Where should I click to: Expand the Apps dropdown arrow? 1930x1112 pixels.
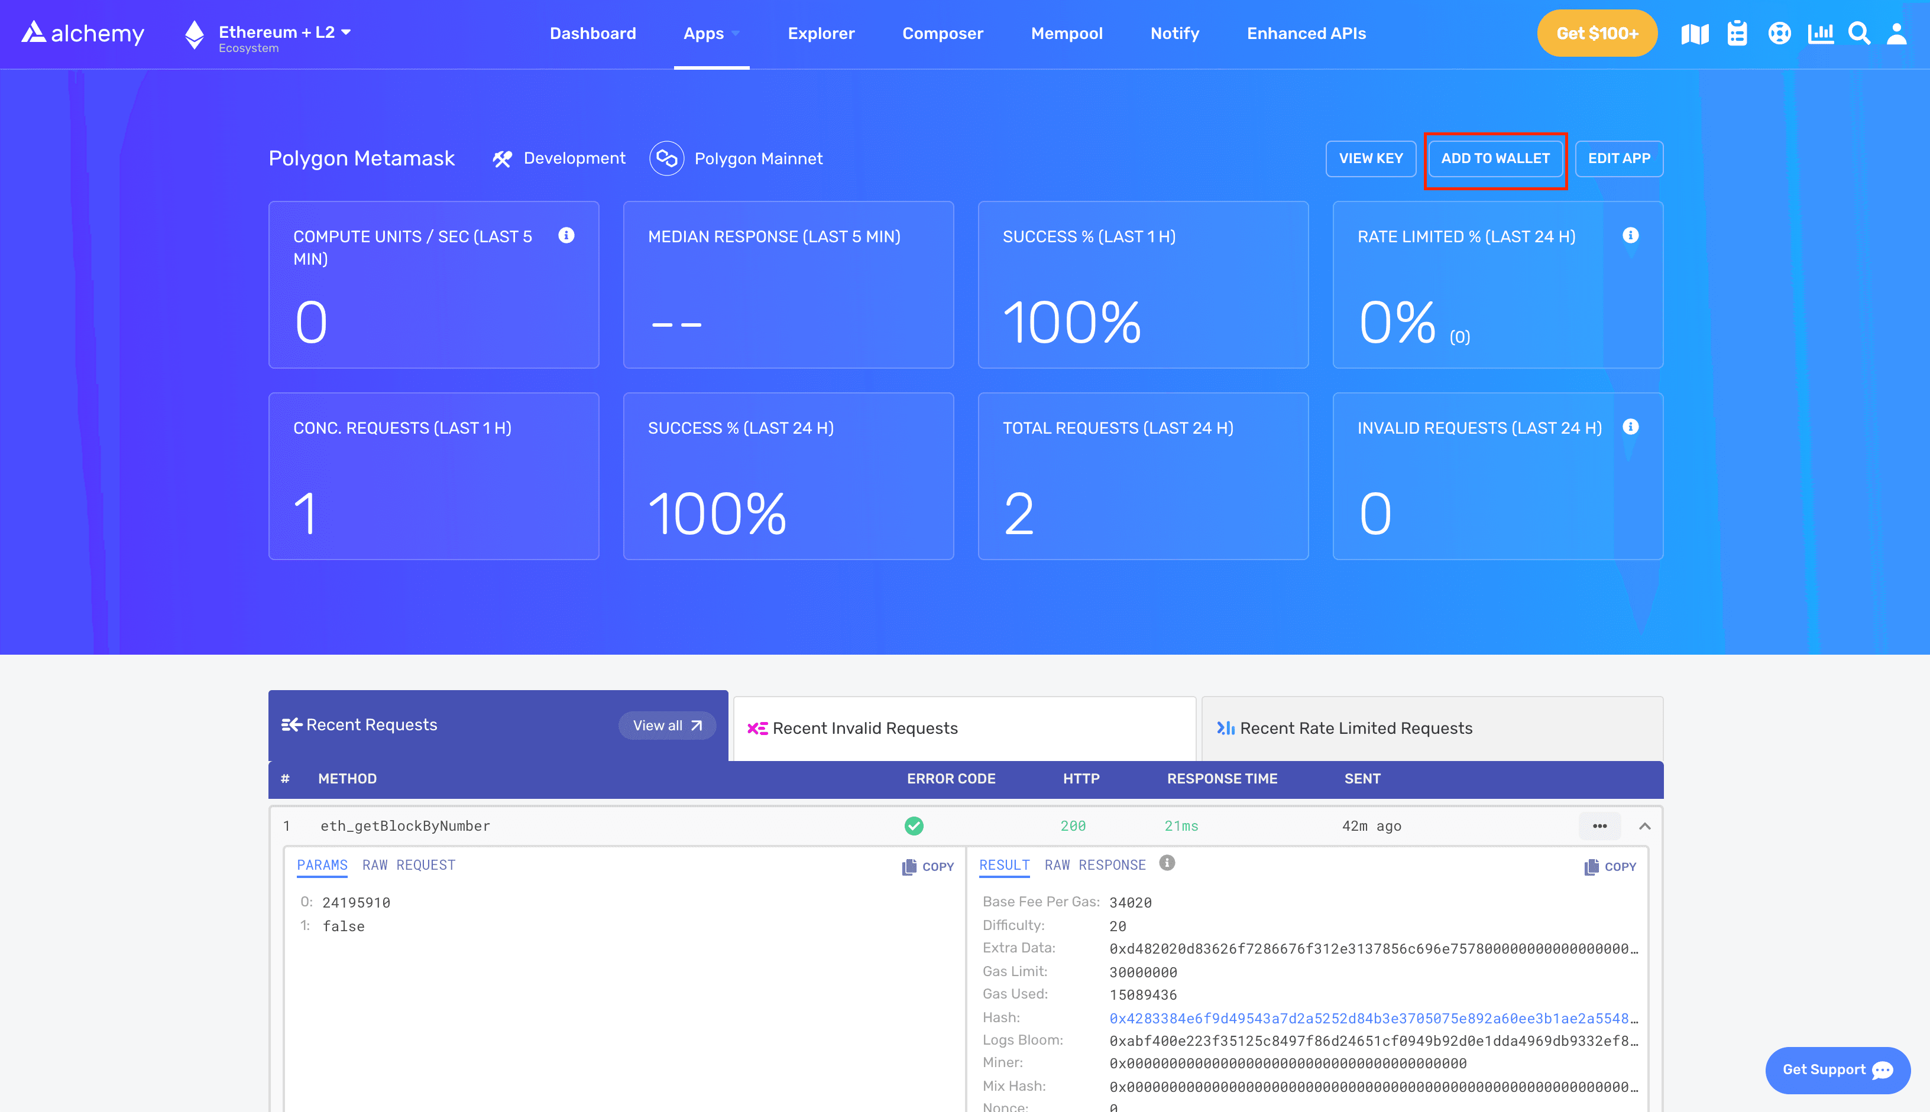(x=735, y=34)
